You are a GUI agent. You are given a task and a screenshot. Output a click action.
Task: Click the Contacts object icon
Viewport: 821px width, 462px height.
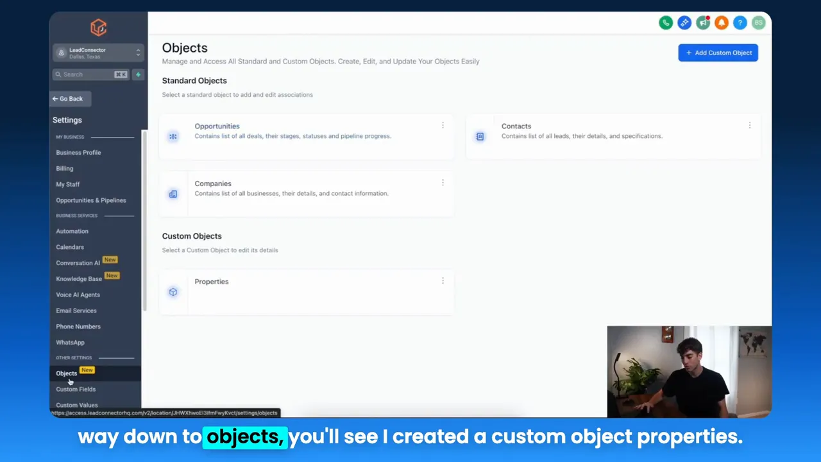[x=480, y=136]
